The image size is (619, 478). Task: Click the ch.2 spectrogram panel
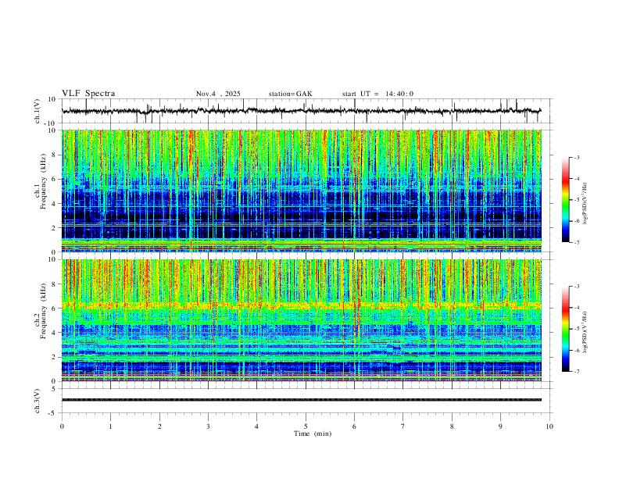(x=301, y=320)
